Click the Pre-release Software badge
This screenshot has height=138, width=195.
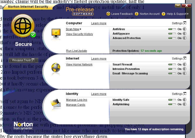80,11
